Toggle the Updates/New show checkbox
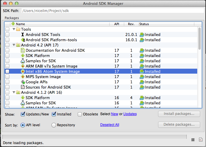The image size is (206, 147). 23,114
